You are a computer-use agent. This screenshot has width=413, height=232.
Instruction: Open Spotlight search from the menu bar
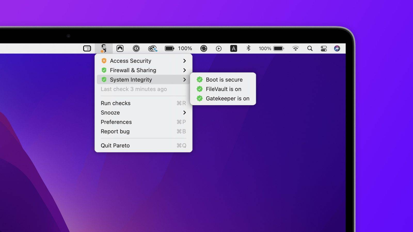click(310, 48)
